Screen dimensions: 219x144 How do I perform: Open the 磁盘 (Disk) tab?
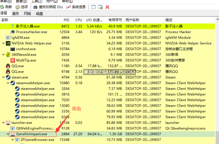point(39,14)
